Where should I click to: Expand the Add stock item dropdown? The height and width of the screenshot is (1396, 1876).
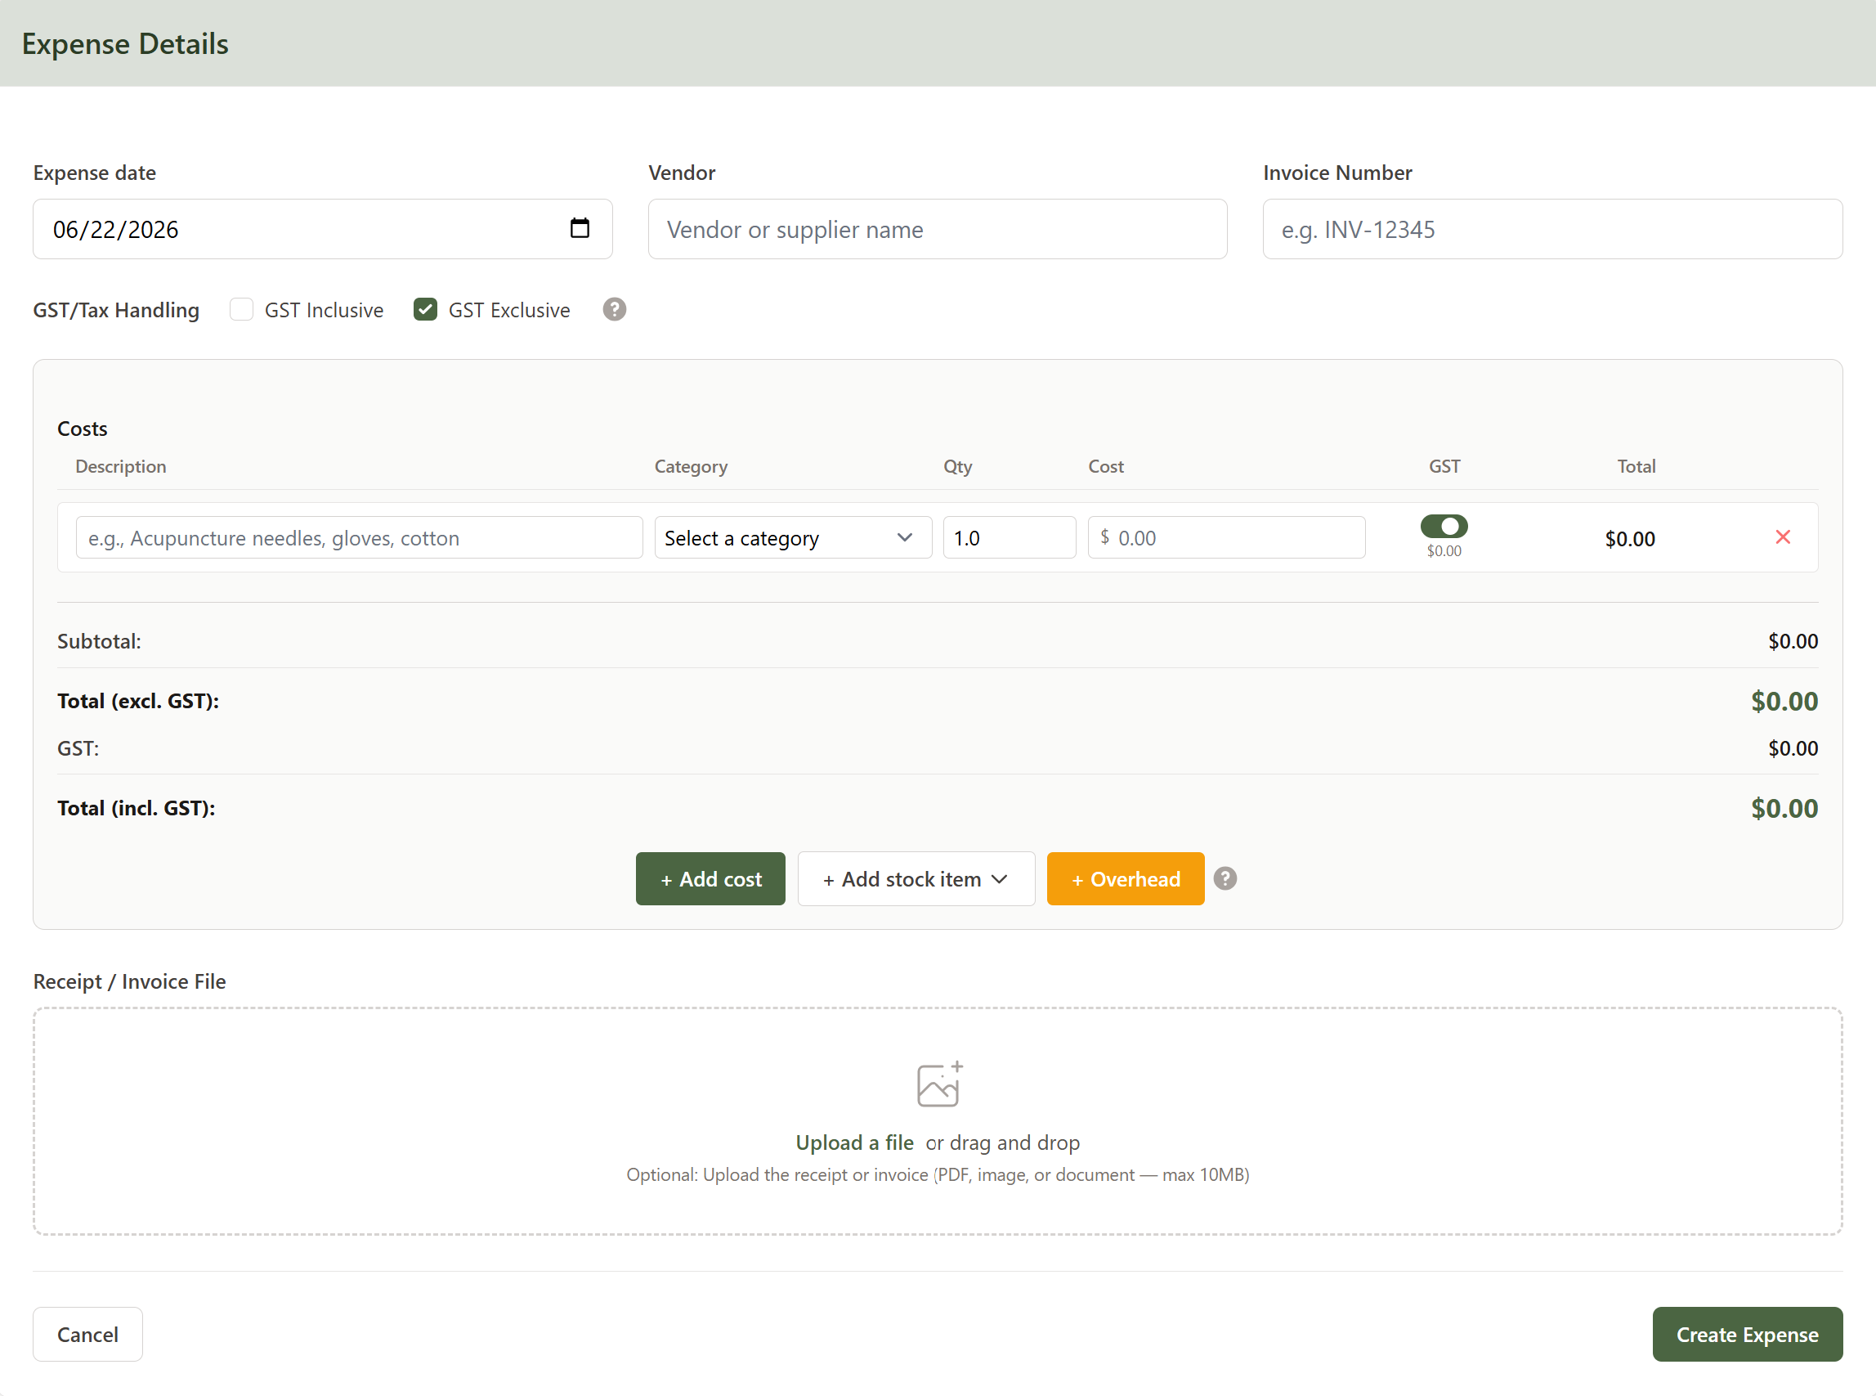point(916,879)
